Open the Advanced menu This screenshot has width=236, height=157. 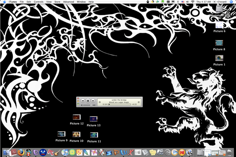(68, 2)
